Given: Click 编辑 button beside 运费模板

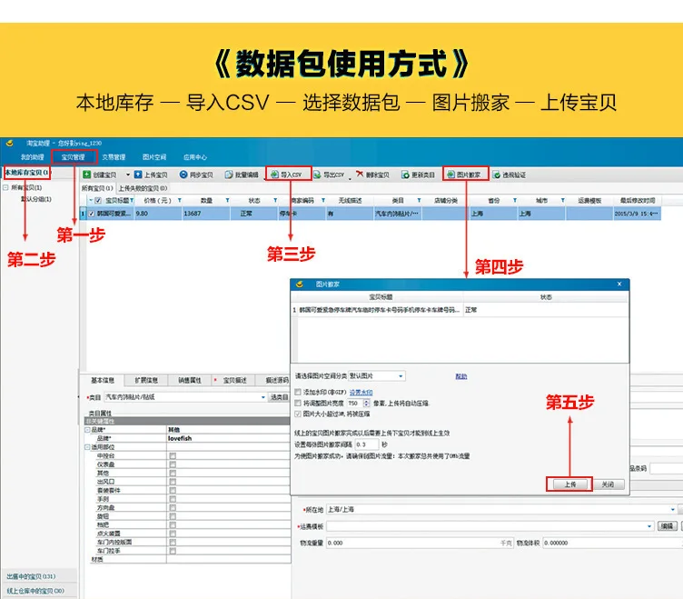Looking at the screenshot, I should (x=667, y=526).
